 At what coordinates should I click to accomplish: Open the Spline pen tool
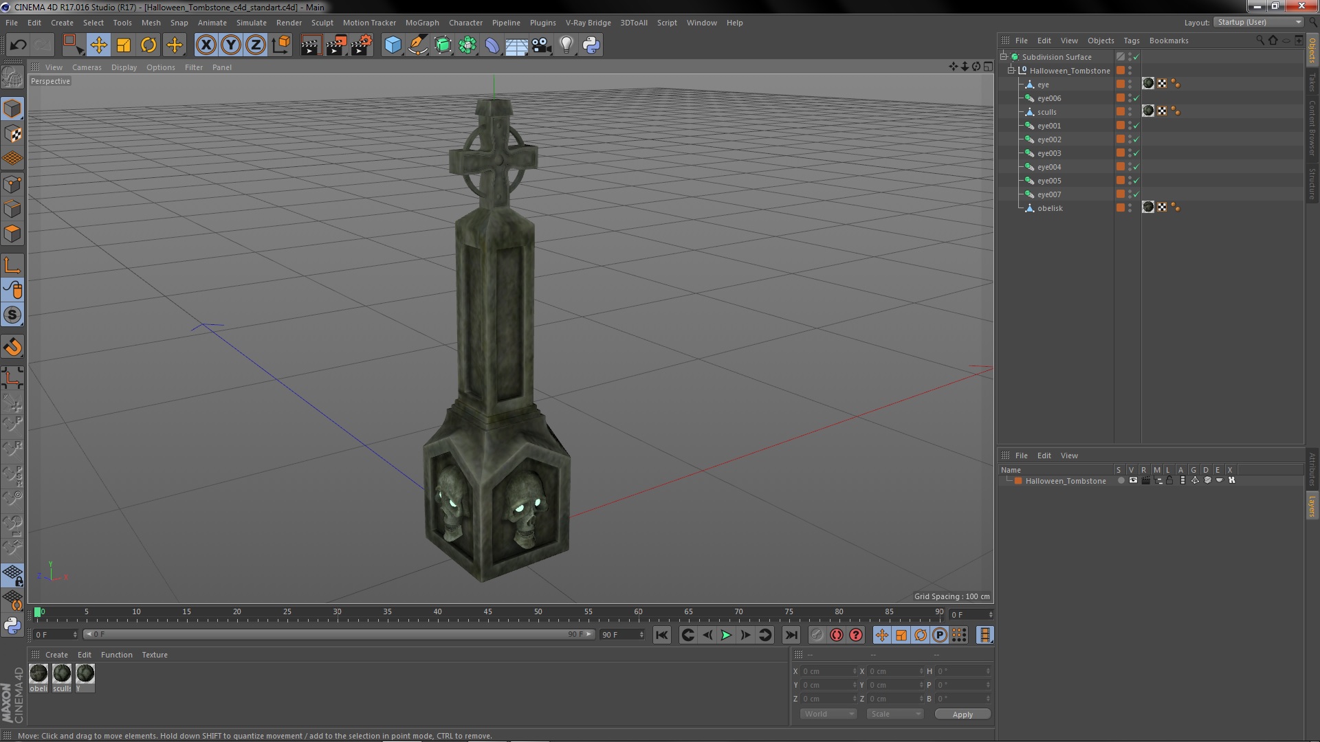click(x=417, y=45)
